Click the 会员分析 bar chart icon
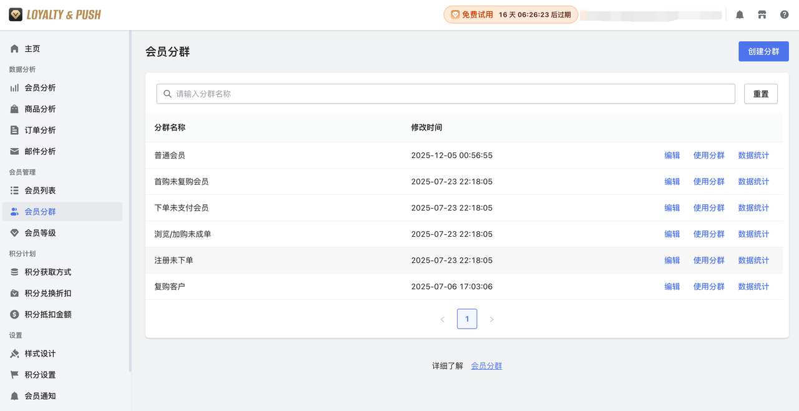This screenshot has height=411, width=799. coord(14,87)
